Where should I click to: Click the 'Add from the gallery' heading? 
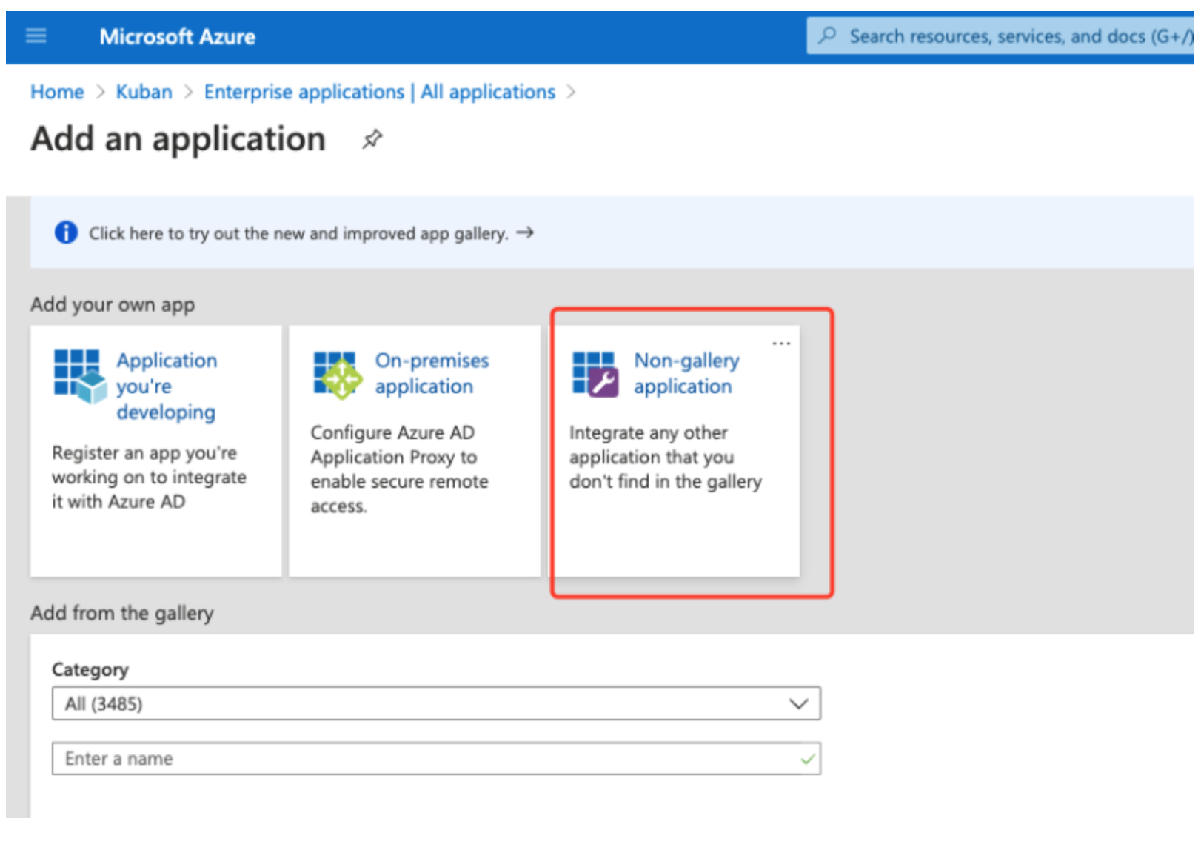(122, 613)
